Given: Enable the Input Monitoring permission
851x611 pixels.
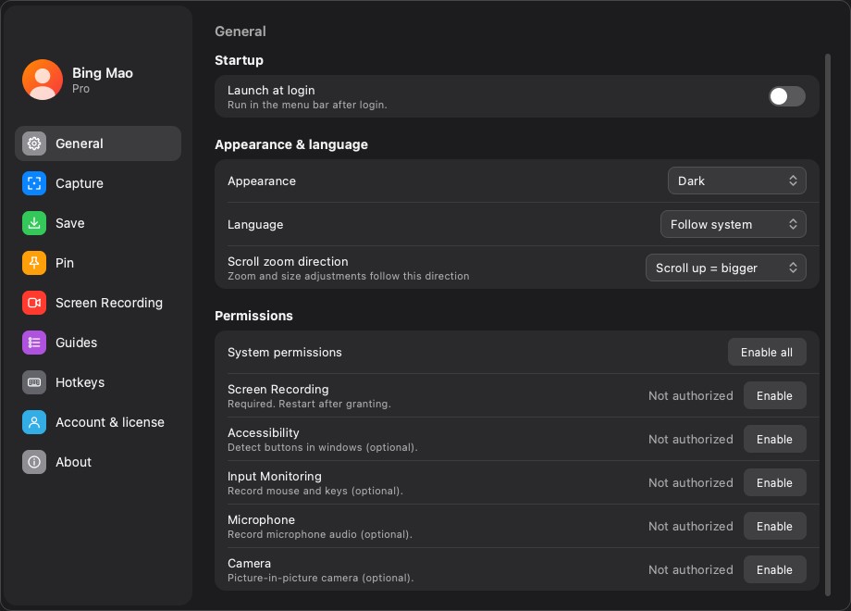Looking at the screenshot, I should coord(774,483).
